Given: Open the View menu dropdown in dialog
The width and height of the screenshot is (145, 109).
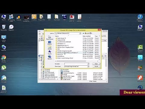Looking at the screenshot, I should [91, 33].
